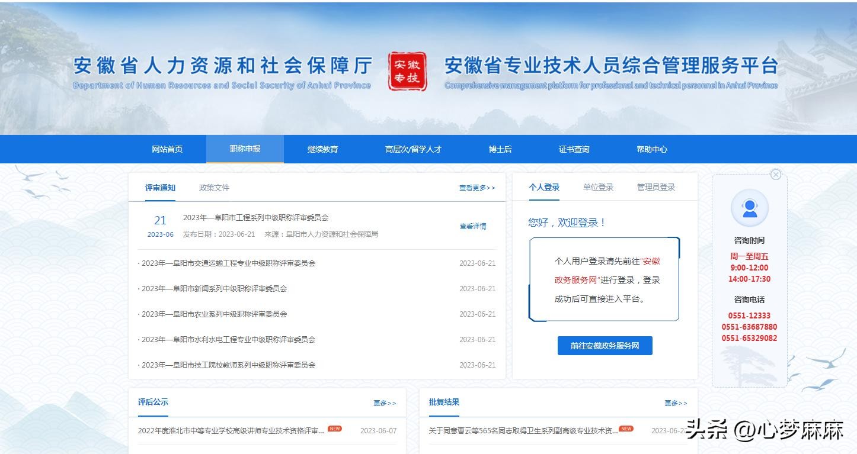This screenshot has width=857, height=454.
Task: Click the 前往安徽政务服务网 button
Action: coord(604,346)
